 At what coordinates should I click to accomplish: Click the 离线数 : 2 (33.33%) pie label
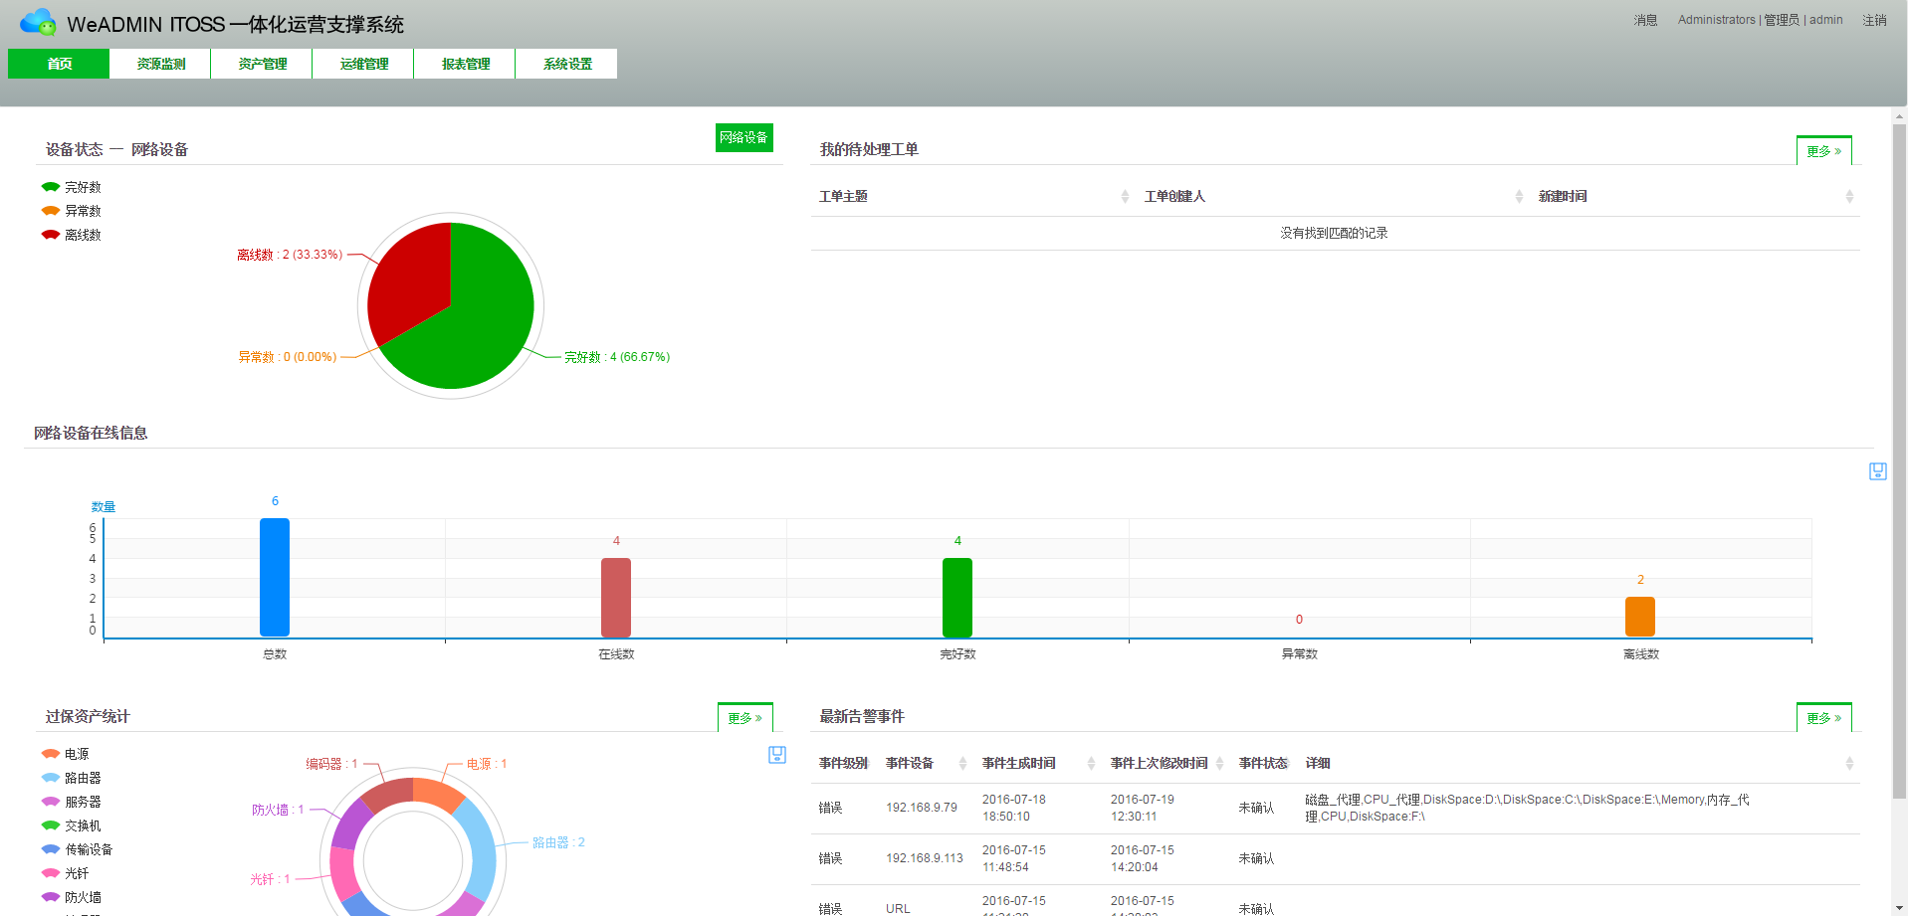tap(290, 255)
